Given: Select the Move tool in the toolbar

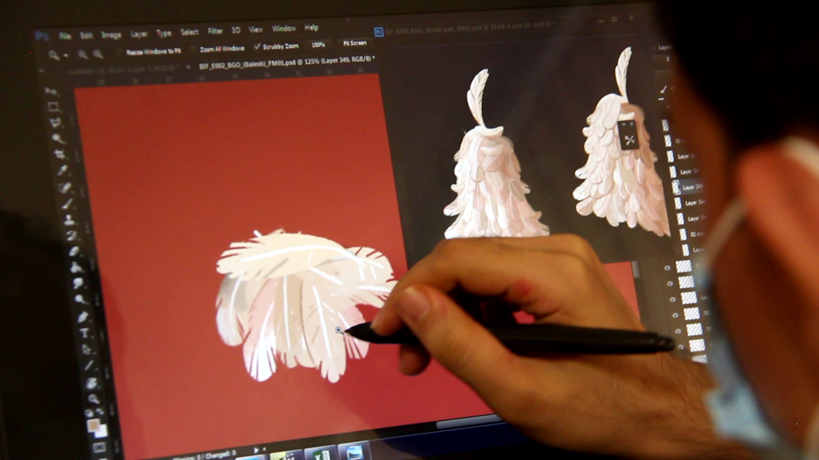Looking at the screenshot, I should click(x=50, y=90).
